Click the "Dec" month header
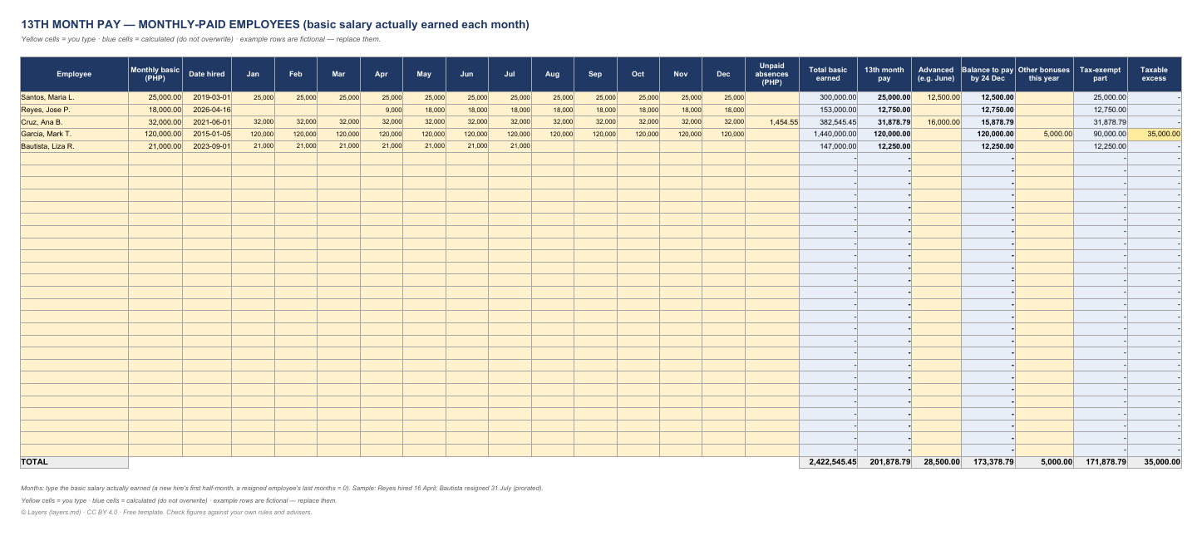 (x=723, y=74)
